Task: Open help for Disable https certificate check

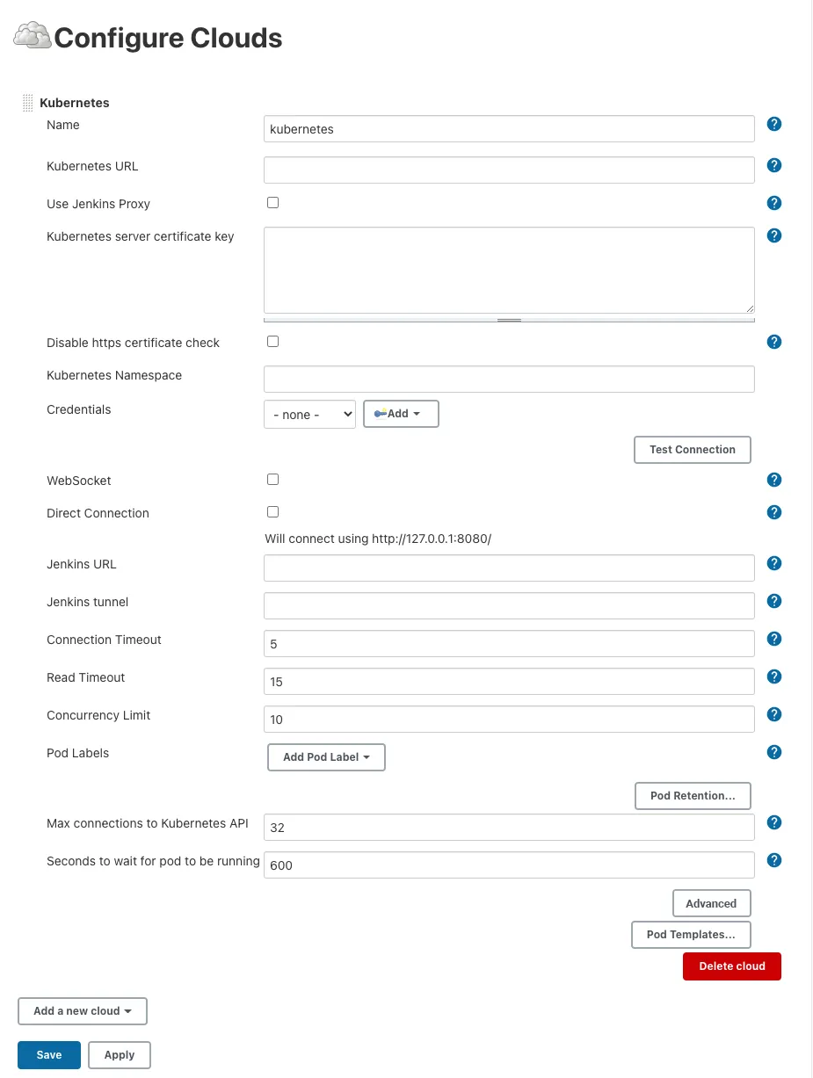Action: tap(774, 342)
